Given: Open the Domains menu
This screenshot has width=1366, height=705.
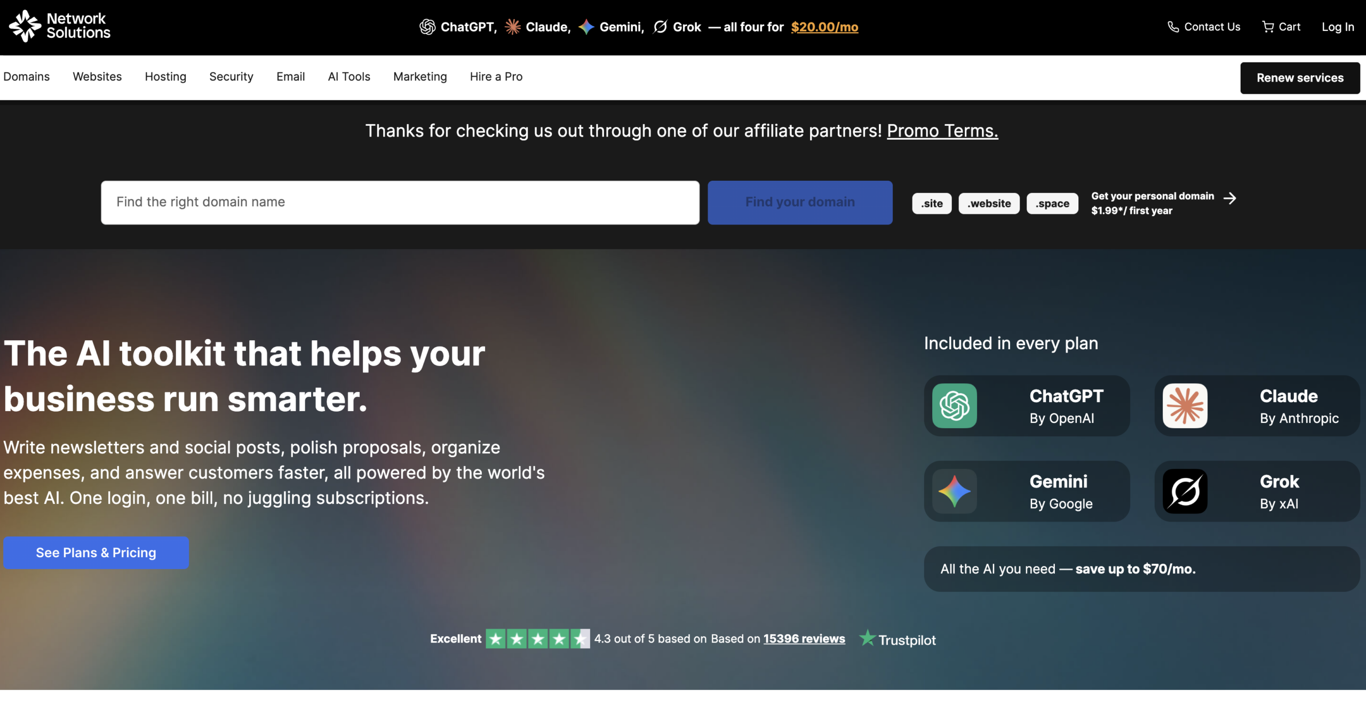Looking at the screenshot, I should (26, 77).
